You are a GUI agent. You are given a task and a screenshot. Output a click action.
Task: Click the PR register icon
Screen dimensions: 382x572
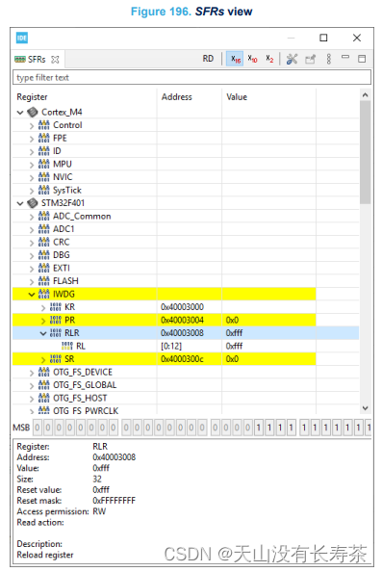click(56, 320)
